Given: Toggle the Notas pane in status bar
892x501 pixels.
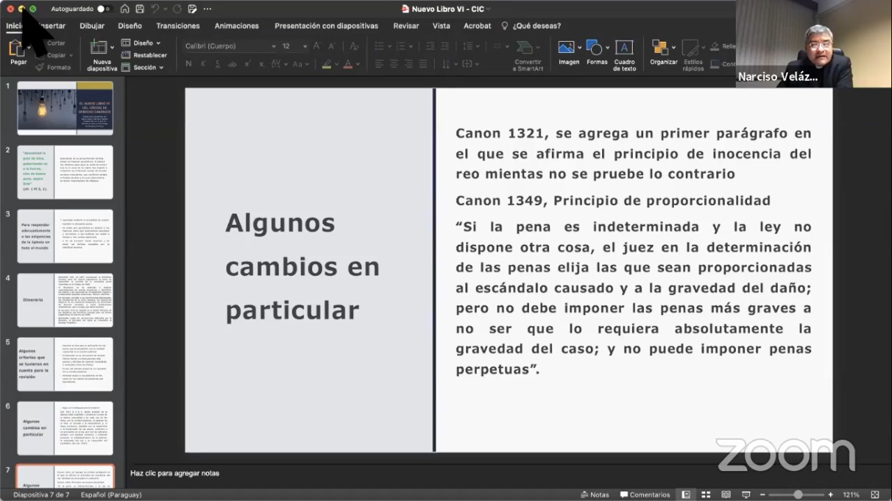Looking at the screenshot, I should click(x=594, y=495).
